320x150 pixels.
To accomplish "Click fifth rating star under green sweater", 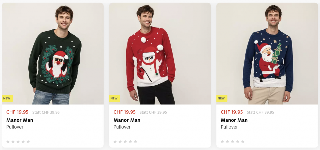I will point(28,142).
